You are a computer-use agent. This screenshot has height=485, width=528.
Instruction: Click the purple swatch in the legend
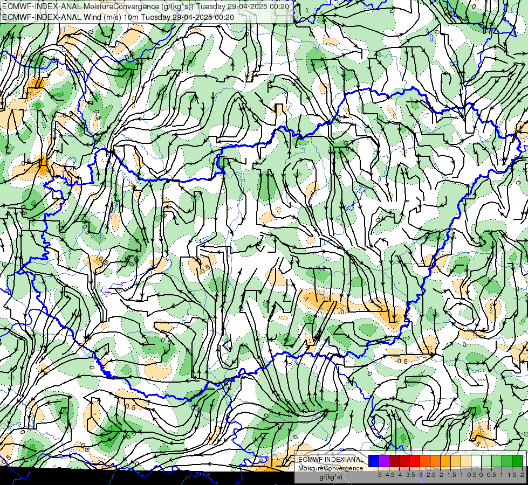point(384,461)
